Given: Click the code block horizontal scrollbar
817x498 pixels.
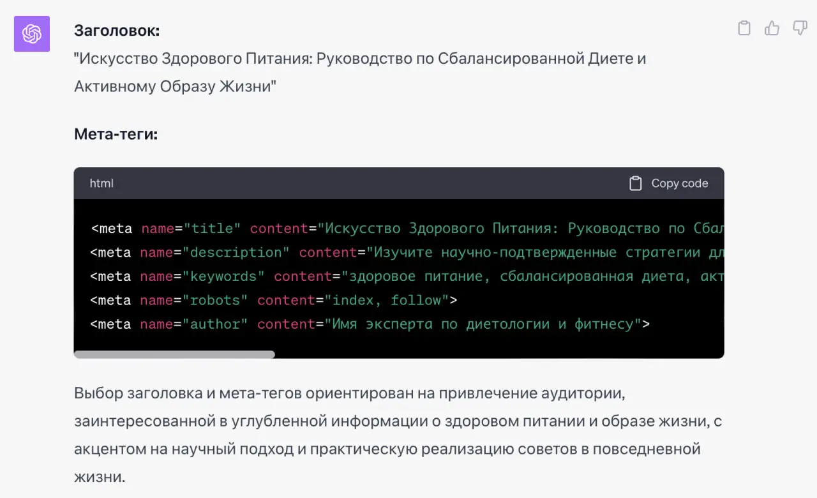Looking at the screenshot, I should pos(174,354).
